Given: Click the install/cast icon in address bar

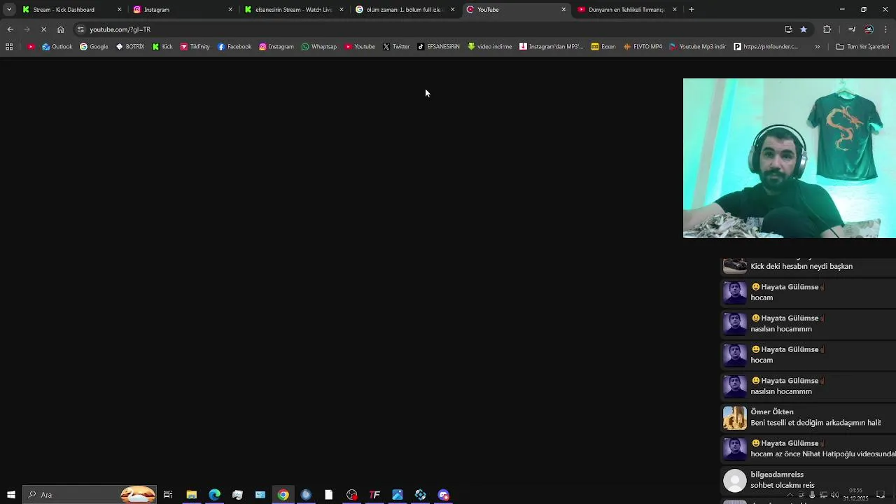Looking at the screenshot, I should (788, 29).
